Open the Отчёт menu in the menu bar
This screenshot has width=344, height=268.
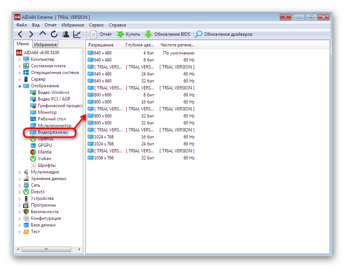coord(50,25)
